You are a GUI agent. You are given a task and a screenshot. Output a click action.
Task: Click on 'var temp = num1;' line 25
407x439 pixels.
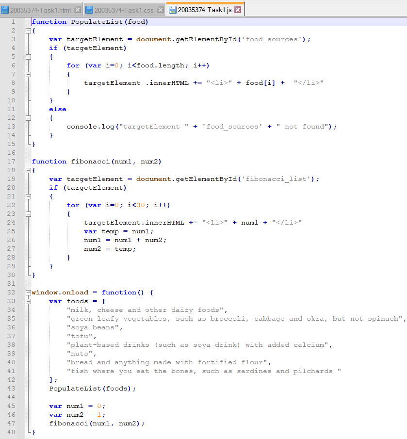coord(119,231)
